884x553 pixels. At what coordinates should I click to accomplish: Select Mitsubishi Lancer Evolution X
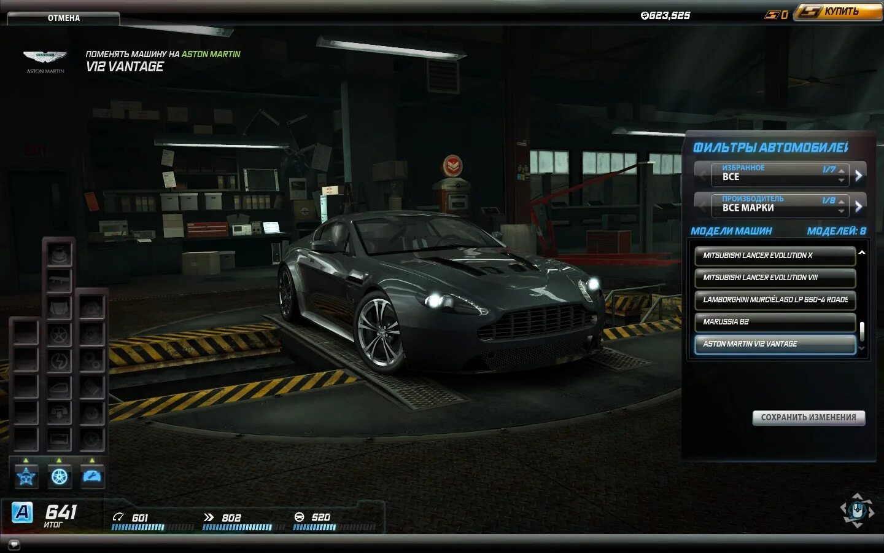(x=775, y=256)
